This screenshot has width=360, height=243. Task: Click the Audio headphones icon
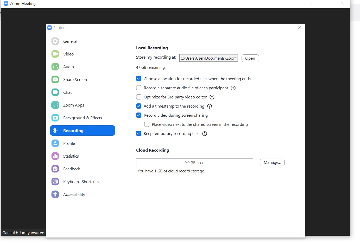point(55,67)
